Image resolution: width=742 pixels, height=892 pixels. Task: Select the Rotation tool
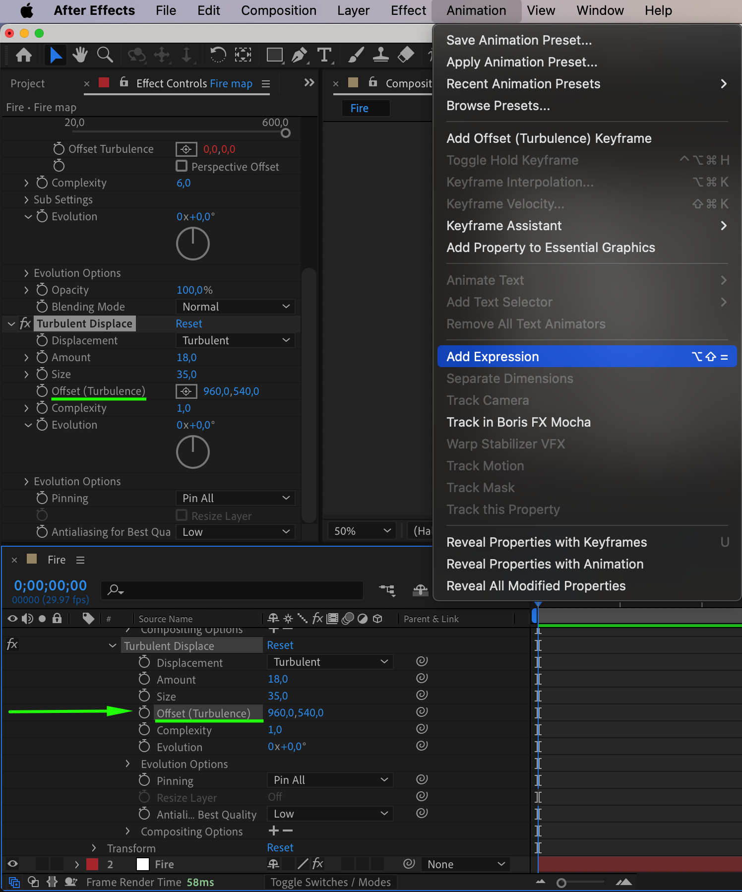pyautogui.click(x=217, y=55)
